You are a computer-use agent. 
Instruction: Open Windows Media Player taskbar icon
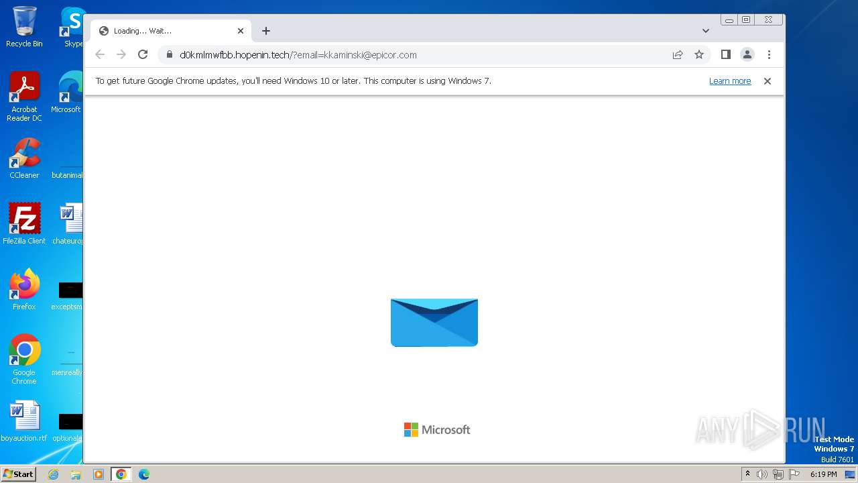(99, 474)
